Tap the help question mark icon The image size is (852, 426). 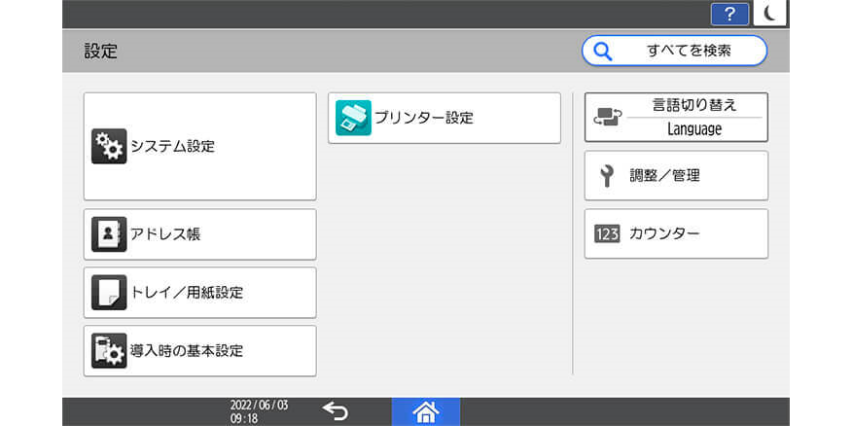[729, 14]
